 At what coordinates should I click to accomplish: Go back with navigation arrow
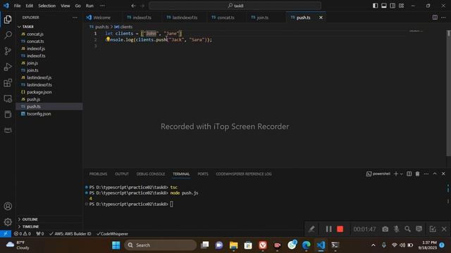point(133,6)
